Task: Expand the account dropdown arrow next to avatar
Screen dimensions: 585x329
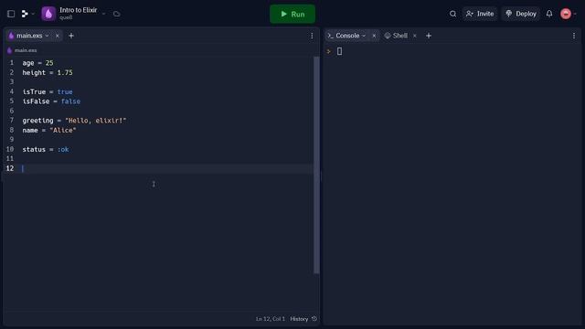Action: click(x=575, y=14)
